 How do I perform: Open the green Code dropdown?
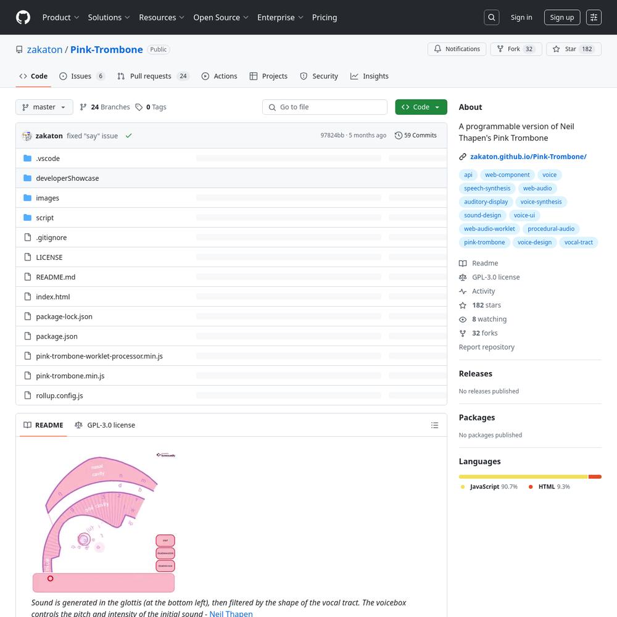pyautogui.click(x=421, y=107)
